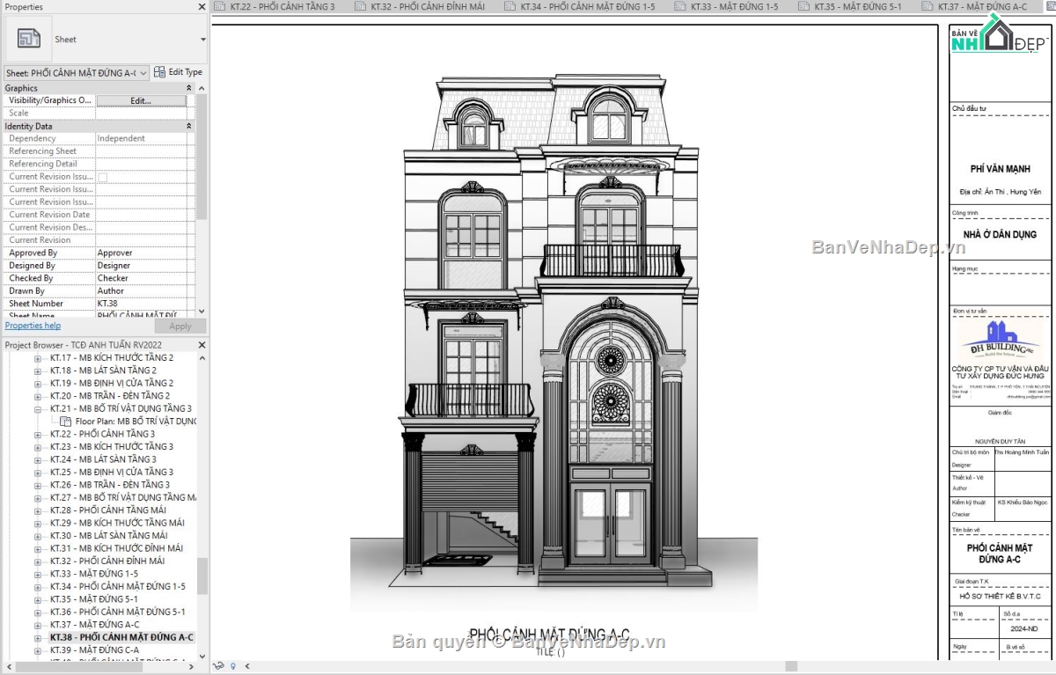The width and height of the screenshot is (1056, 675).
Task: Click the Apply button in Properties
Action: [x=180, y=325]
